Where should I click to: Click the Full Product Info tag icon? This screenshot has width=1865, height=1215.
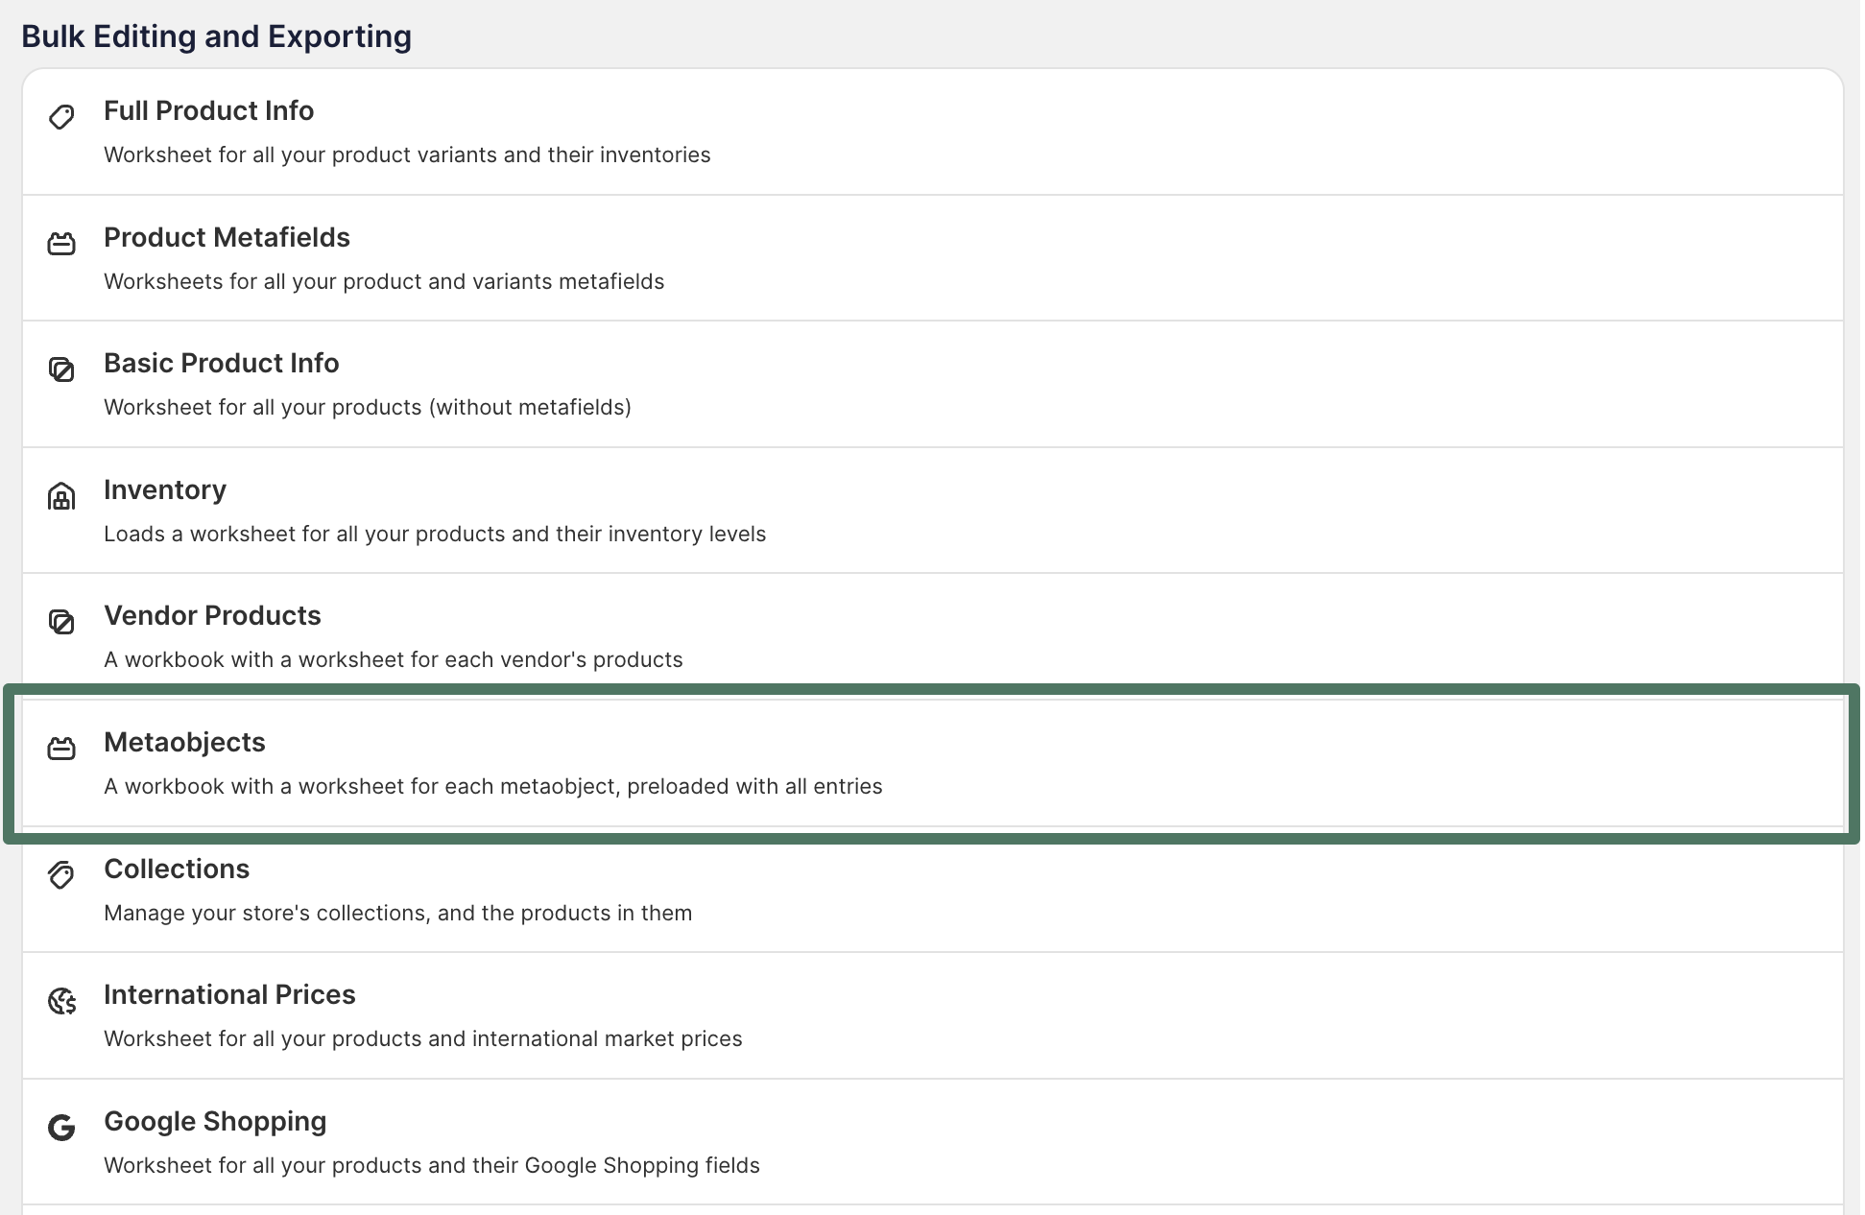click(x=61, y=117)
